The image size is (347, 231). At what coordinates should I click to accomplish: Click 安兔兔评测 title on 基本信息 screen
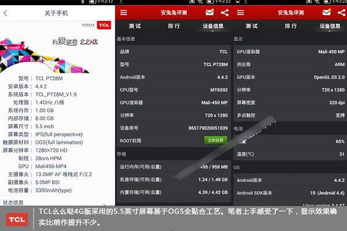tap(174, 13)
